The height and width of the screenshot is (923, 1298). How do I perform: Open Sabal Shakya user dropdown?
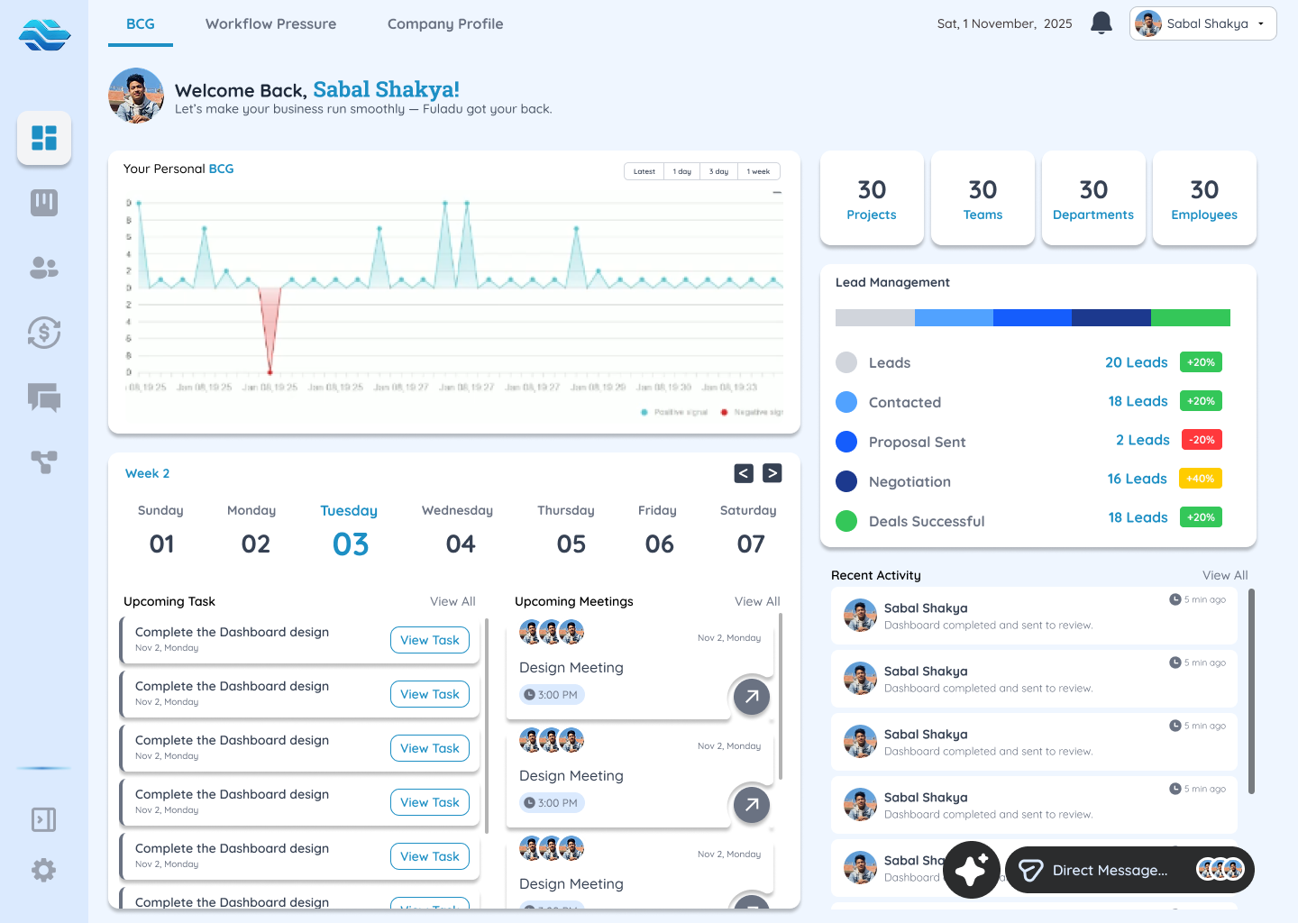pos(1202,23)
